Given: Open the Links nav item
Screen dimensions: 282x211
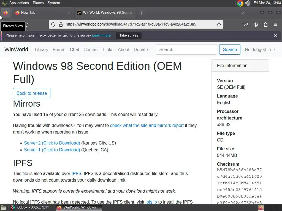Looking at the screenshot, I should point(108,49).
